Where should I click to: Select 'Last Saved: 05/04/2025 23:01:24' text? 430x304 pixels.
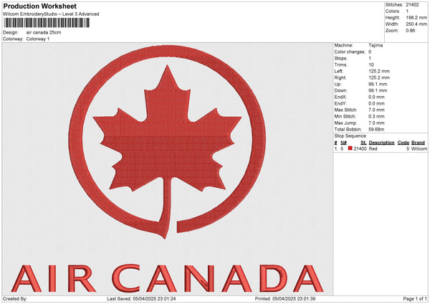(141, 299)
